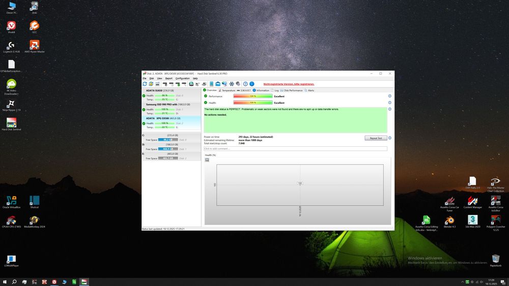Viewport: 509px width, 286px height.
Task: Open Logitech G HUB desktop icon
Action: point(11,46)
